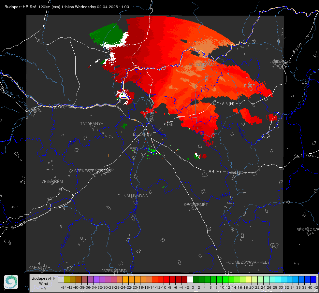Pick the blue swatch between 40 and 42
The height and width of the screenshot is (293, 319).
(x=313, y=279)
